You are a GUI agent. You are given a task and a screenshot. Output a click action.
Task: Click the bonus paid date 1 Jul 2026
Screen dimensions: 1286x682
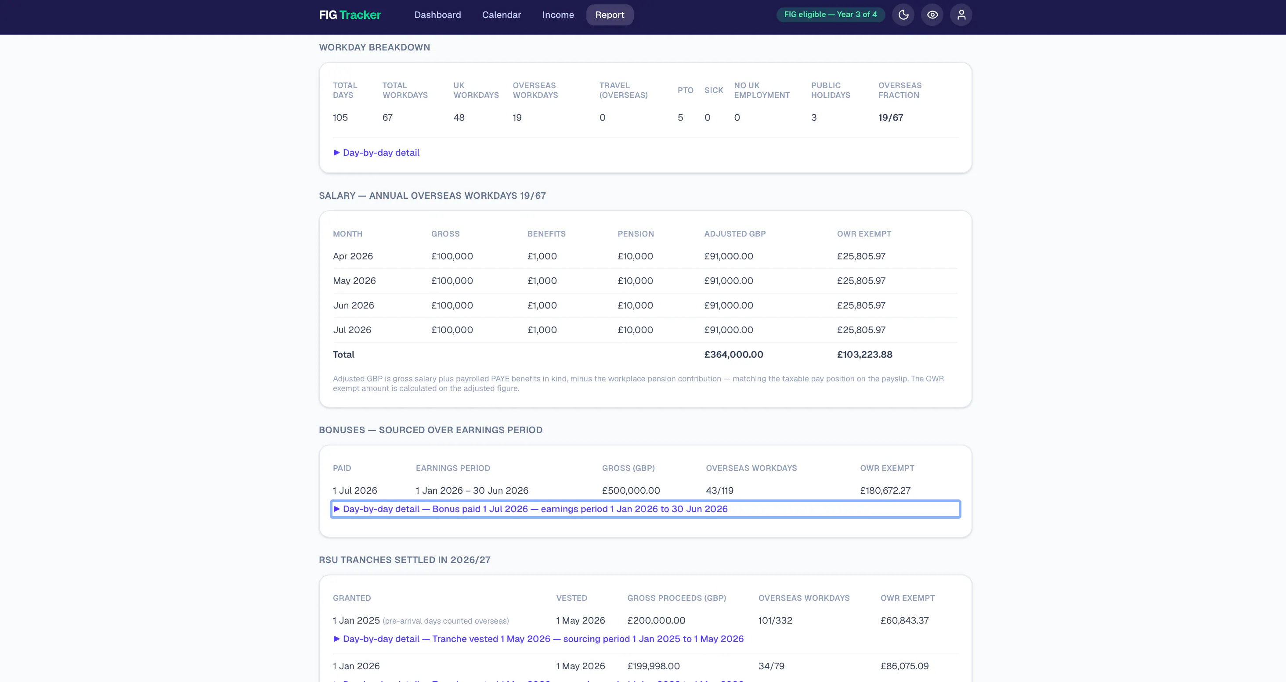(355, 491)
